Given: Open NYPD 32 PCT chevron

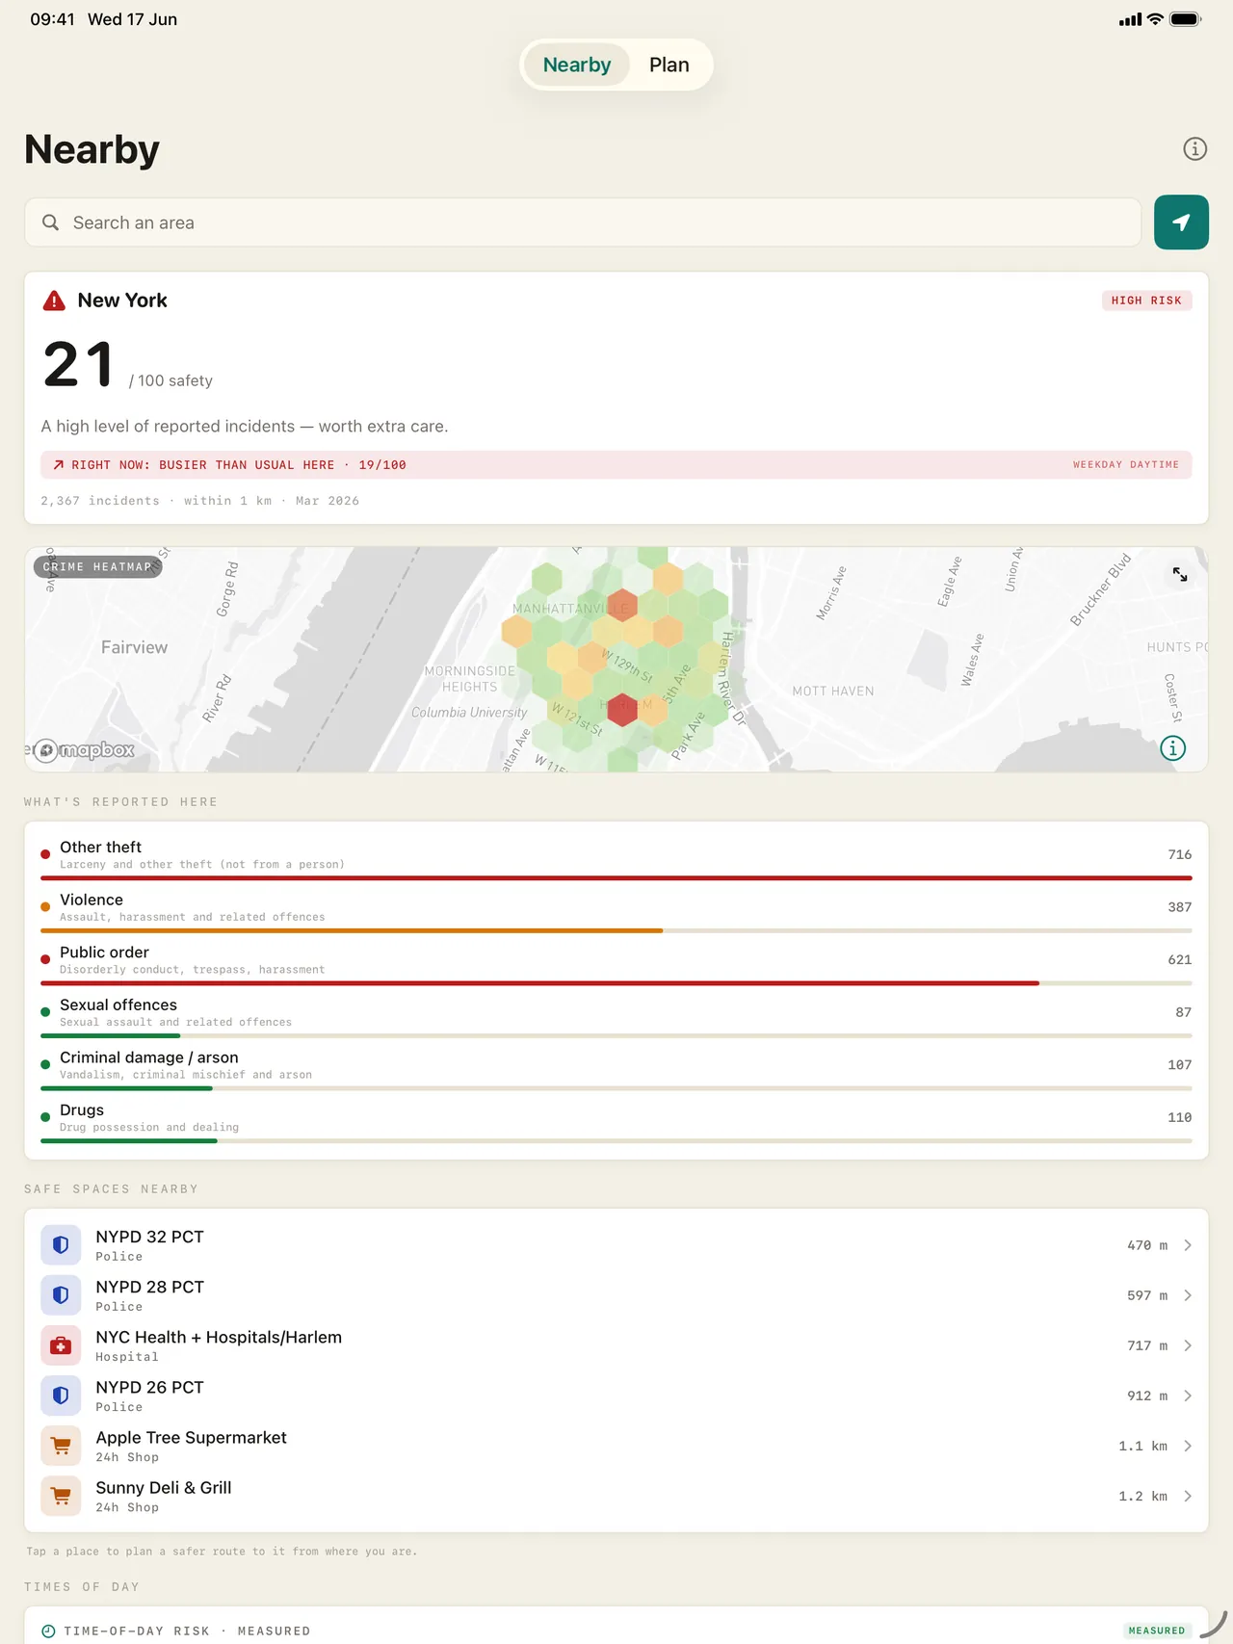Looking at the screenshot, I should click(1188, 1245).
